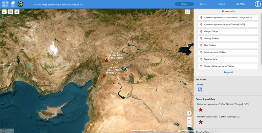Select the Kahramanmaraş, Türkiye bookmark
Viewport: 262px width, 133px height.
[x=228, y=52]
